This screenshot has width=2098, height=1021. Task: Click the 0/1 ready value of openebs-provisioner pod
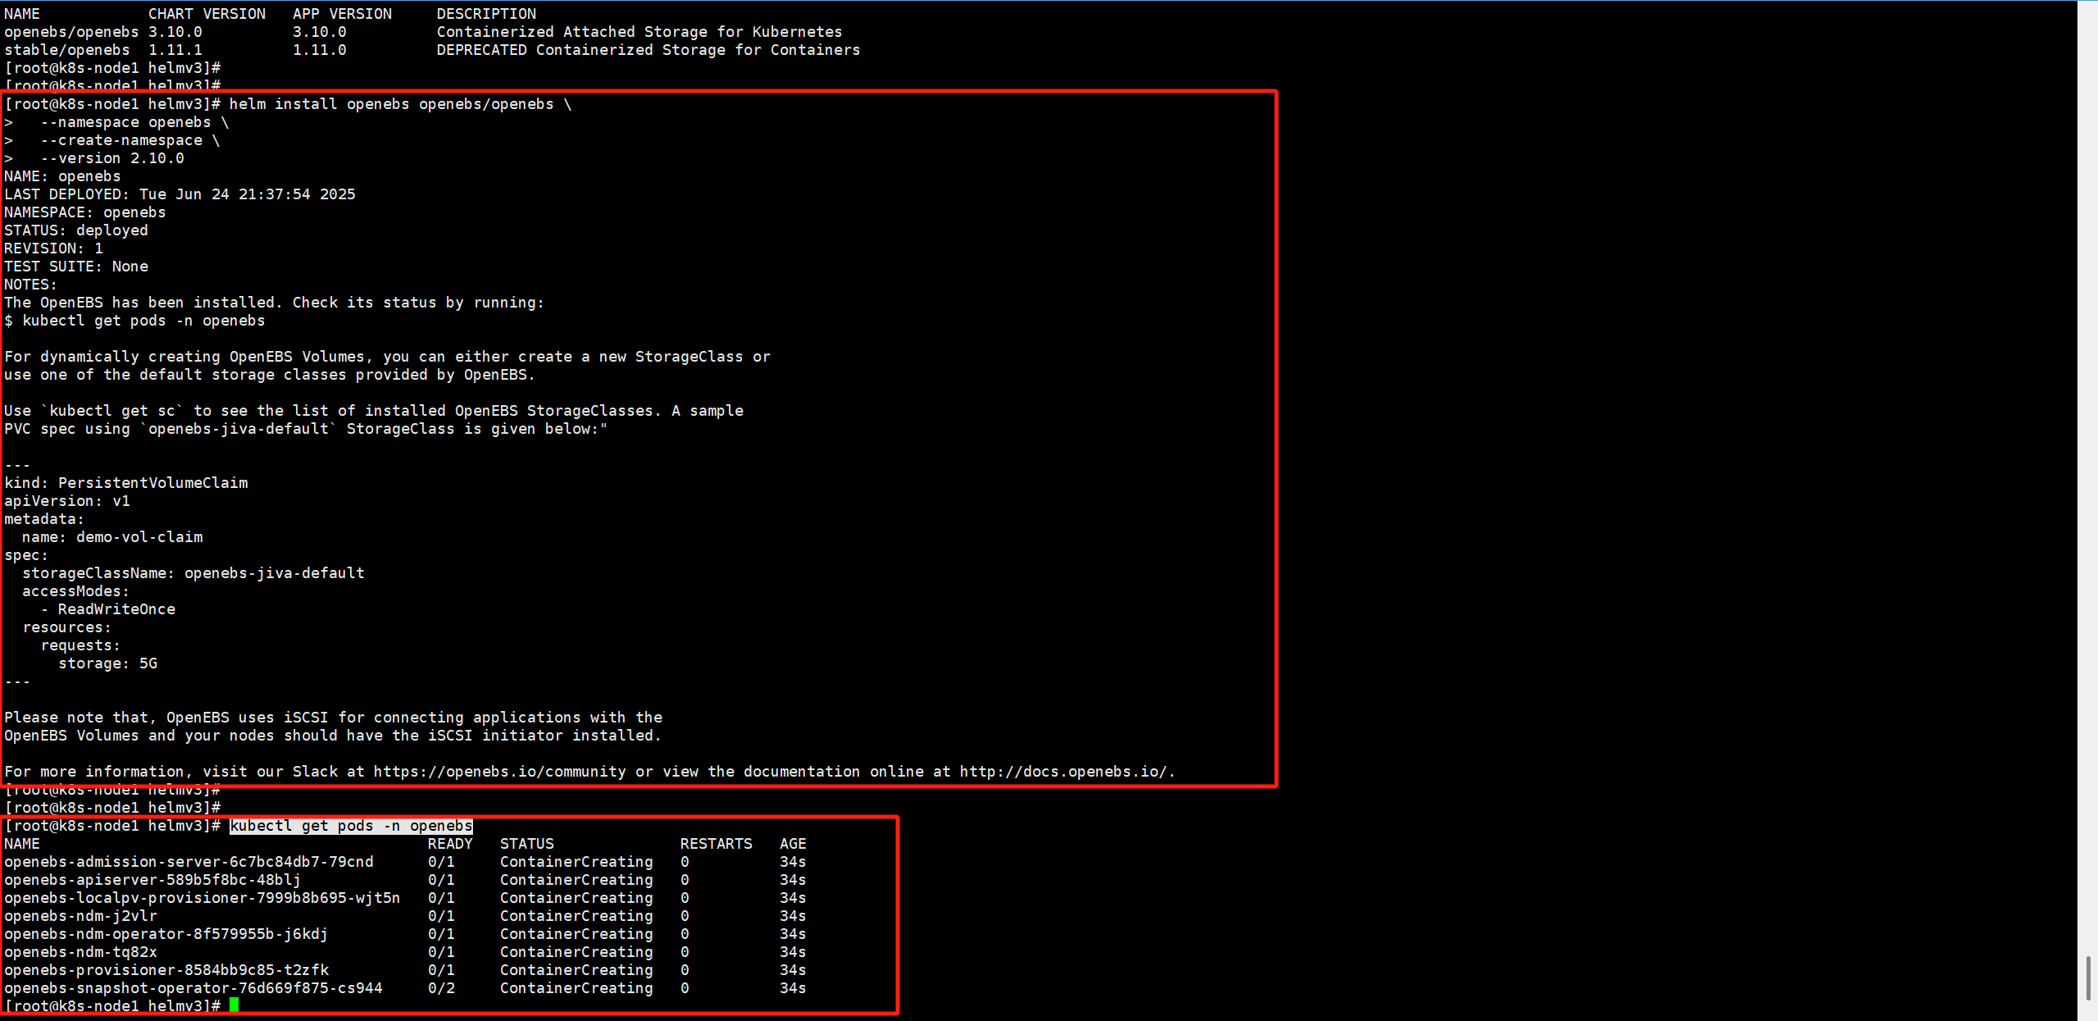[441, 970]
